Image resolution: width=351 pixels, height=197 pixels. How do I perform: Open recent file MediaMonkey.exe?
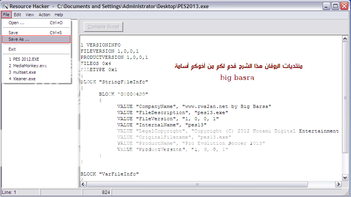tap(36, 66)
